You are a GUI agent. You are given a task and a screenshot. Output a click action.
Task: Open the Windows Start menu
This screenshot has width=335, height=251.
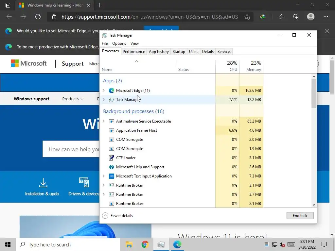pyautogui.click(x=8, y=244)
